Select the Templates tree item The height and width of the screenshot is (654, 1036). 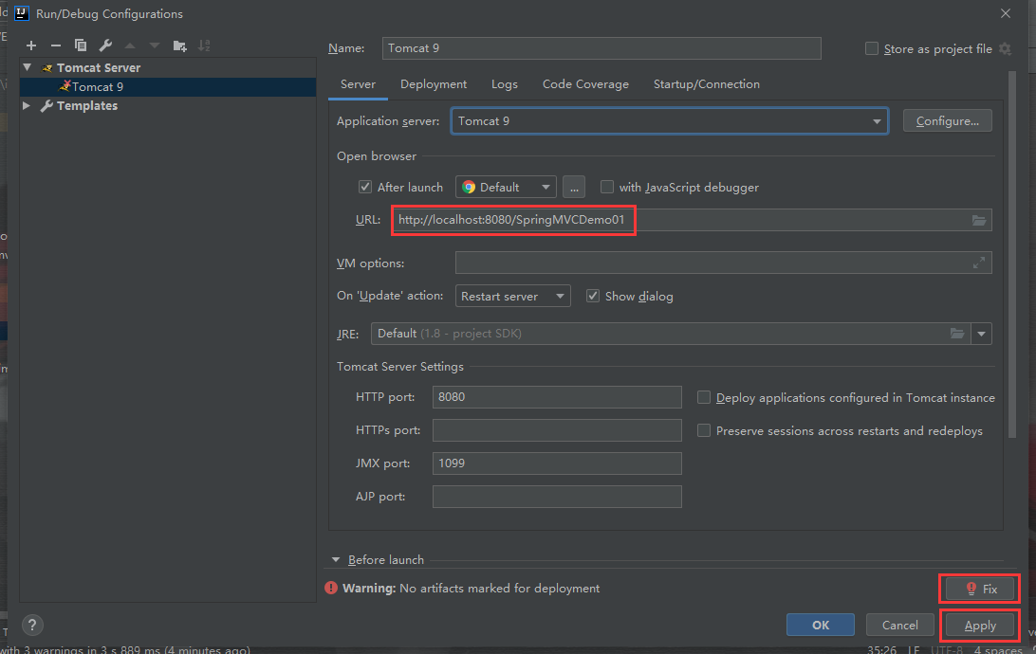point(86,105)
